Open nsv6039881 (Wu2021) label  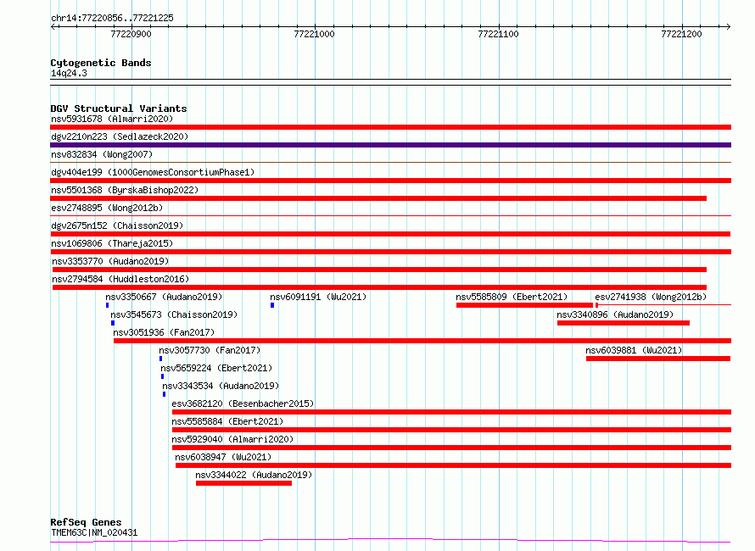pos(634,350)
